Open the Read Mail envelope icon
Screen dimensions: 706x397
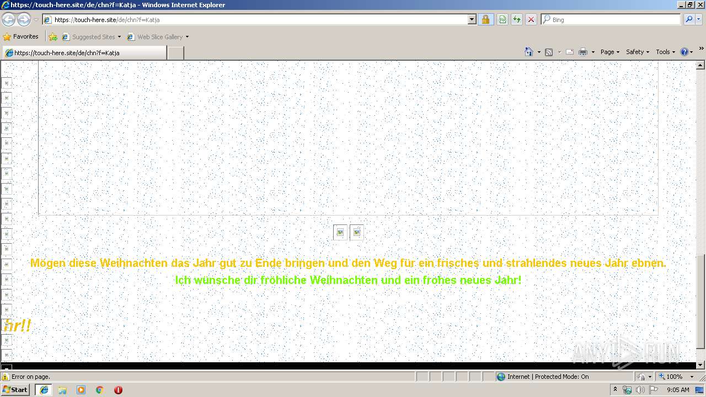click(x=570, y=52)
